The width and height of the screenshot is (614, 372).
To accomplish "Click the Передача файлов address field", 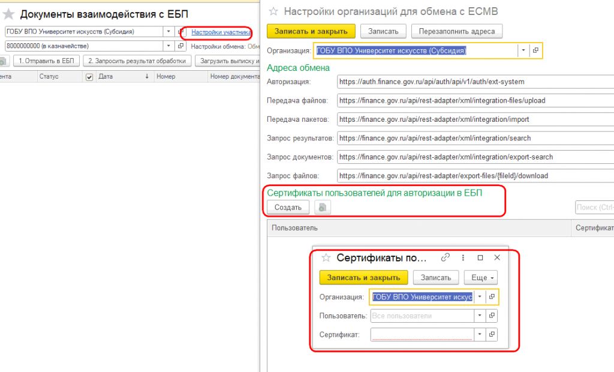I will (475, 101).
